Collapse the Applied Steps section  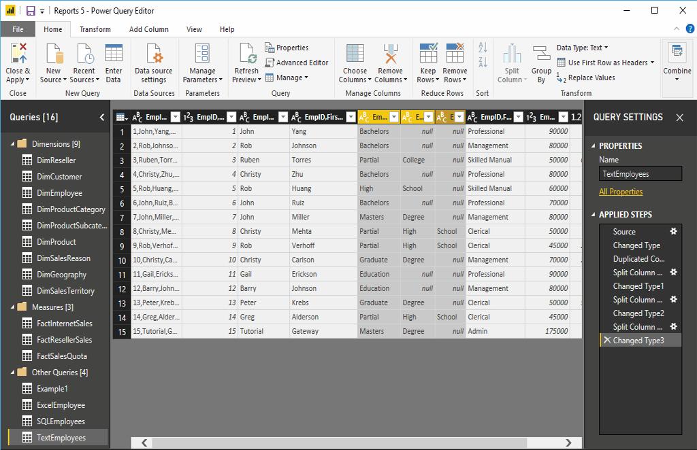(x=593, y=215)
